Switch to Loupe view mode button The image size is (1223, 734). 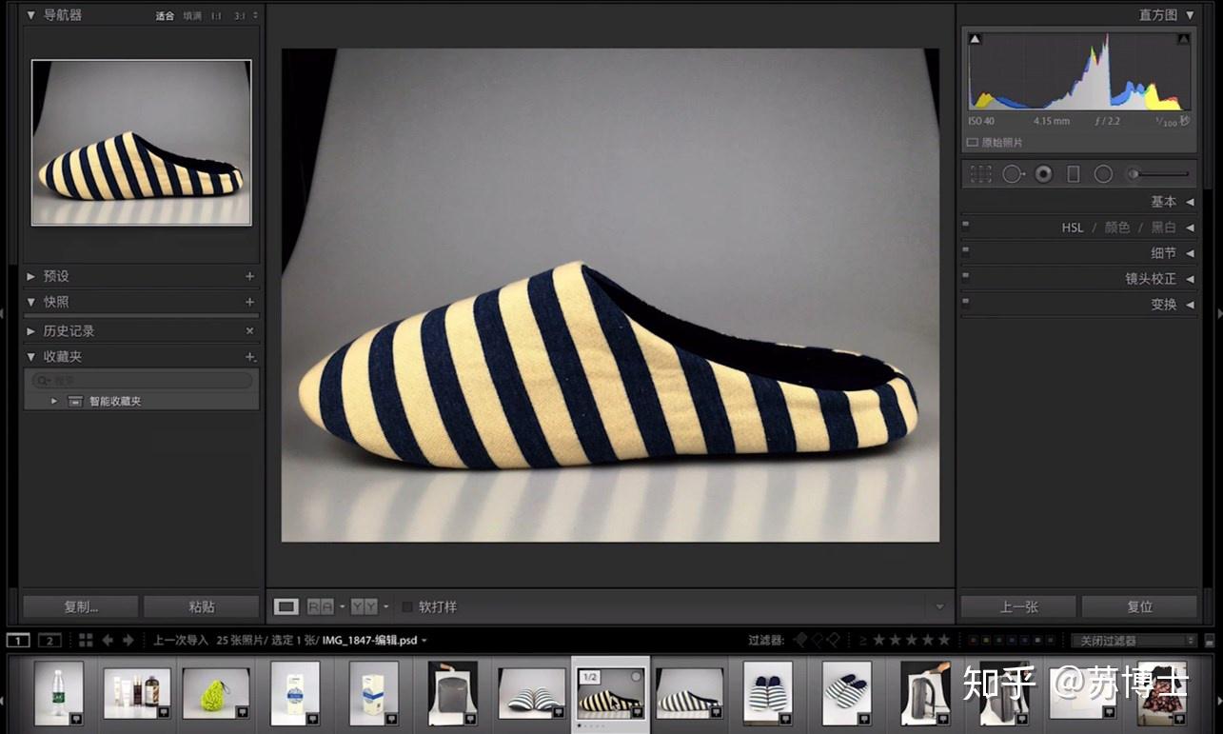pos(286,606)
